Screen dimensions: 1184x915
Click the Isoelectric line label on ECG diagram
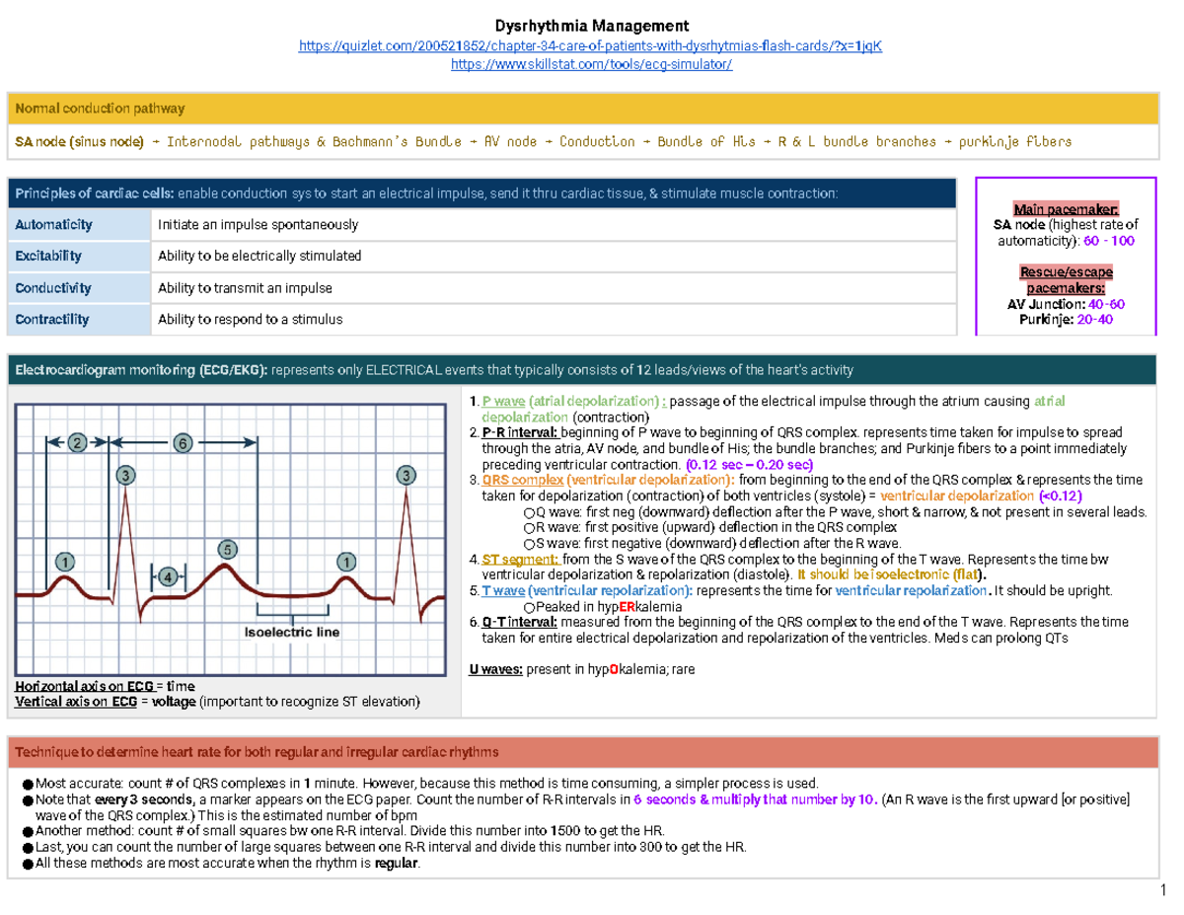292,632
